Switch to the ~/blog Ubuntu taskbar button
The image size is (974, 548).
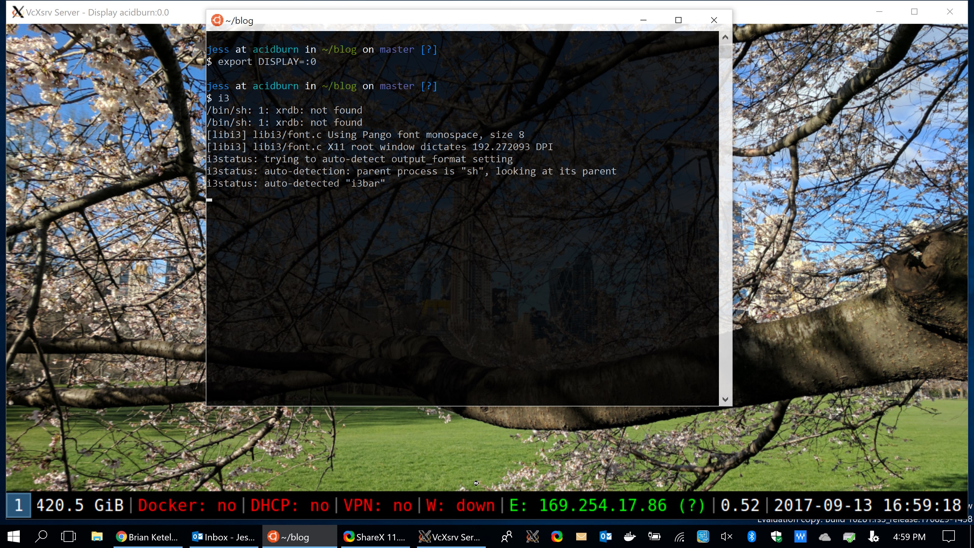click(300, 536)
